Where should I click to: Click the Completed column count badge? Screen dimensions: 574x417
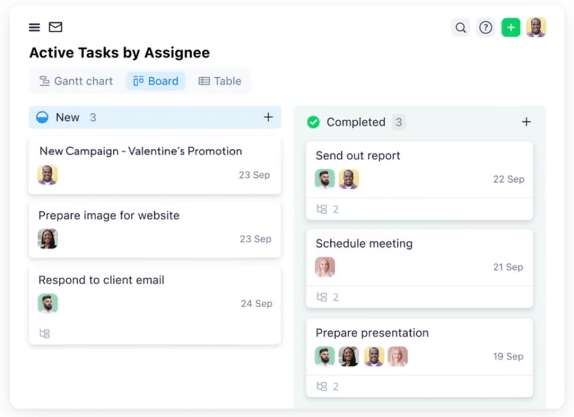click(399, 122)
